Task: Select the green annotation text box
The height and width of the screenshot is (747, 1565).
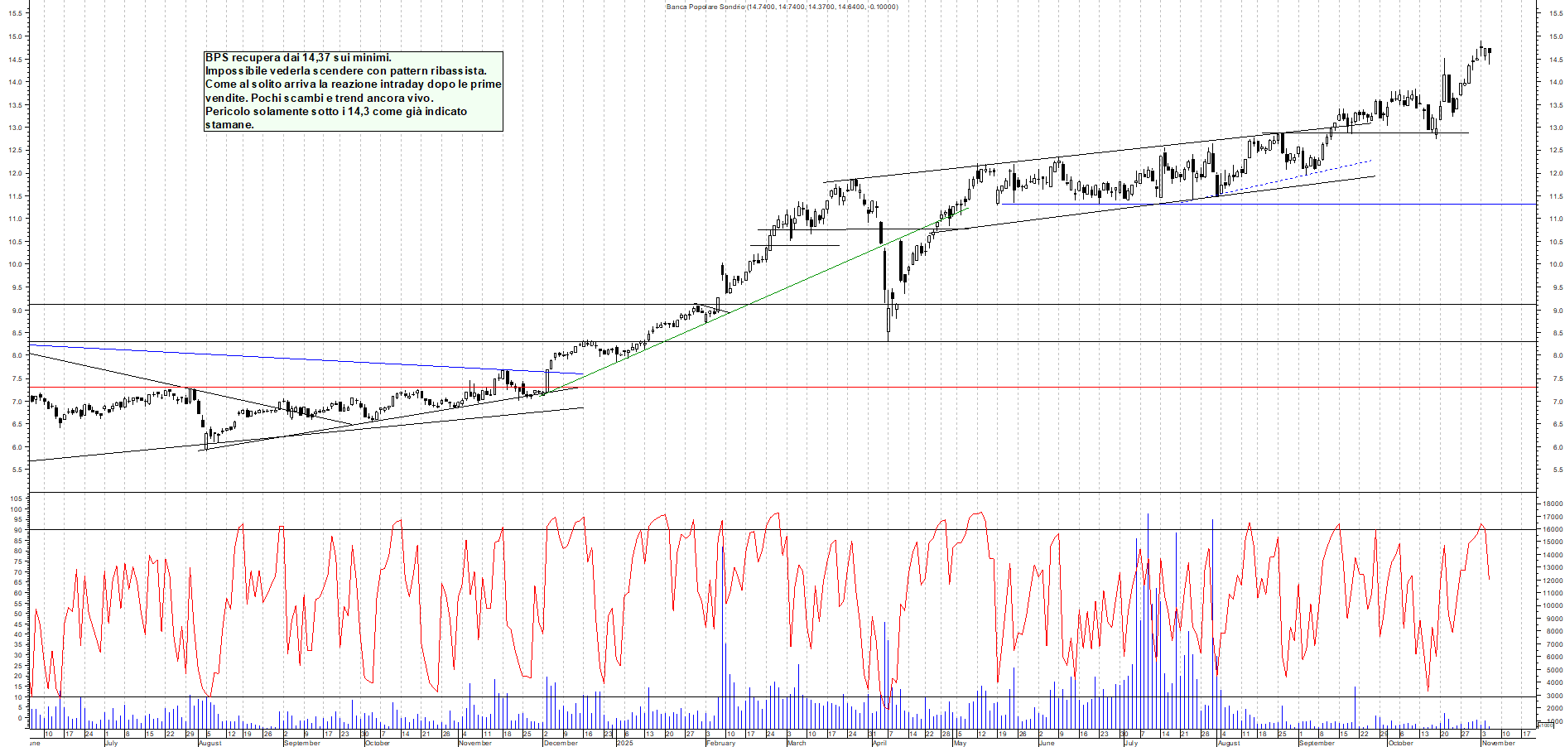Action: tap(354, 91)
